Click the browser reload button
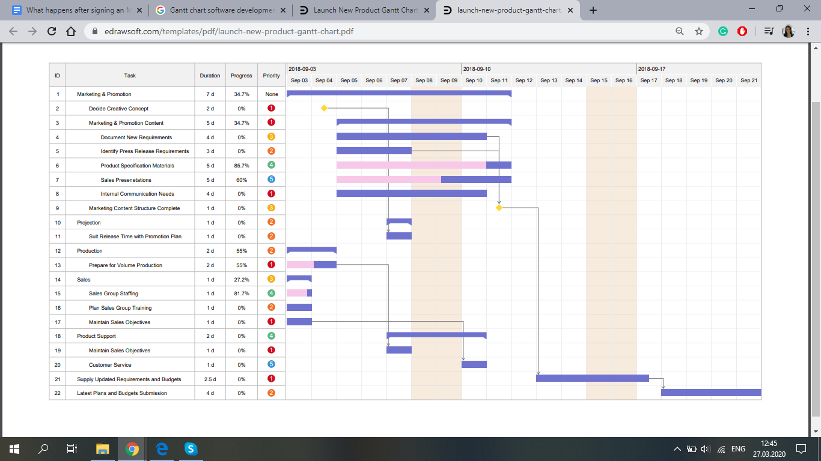The height and width of the screenshot is (461, 821). (x=52, y=32)
